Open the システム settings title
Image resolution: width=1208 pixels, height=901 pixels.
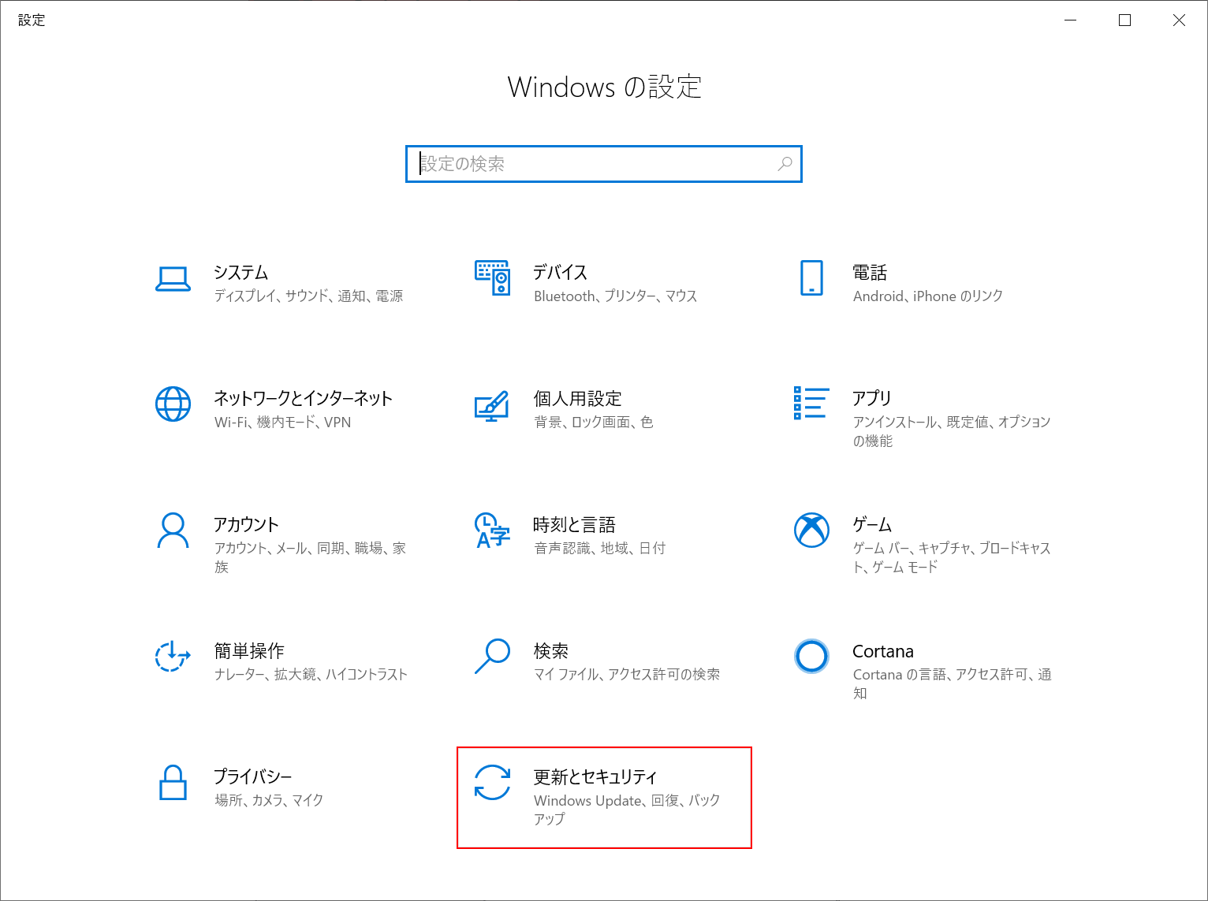pyautogui.click(x=241, y=273)
